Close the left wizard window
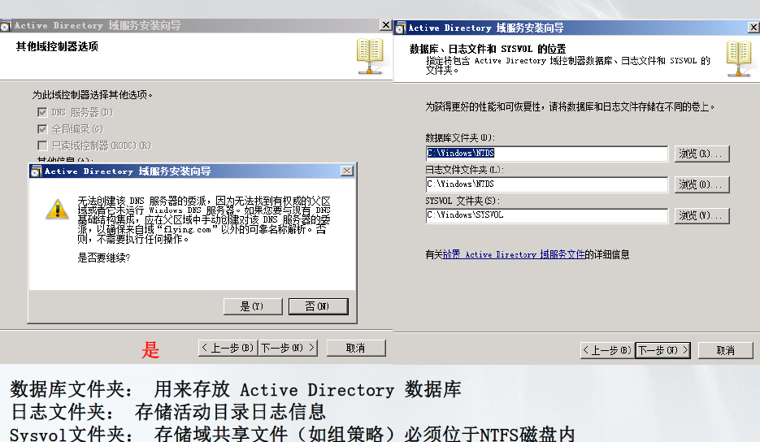760x442 pixels. [x=386, y=25]
